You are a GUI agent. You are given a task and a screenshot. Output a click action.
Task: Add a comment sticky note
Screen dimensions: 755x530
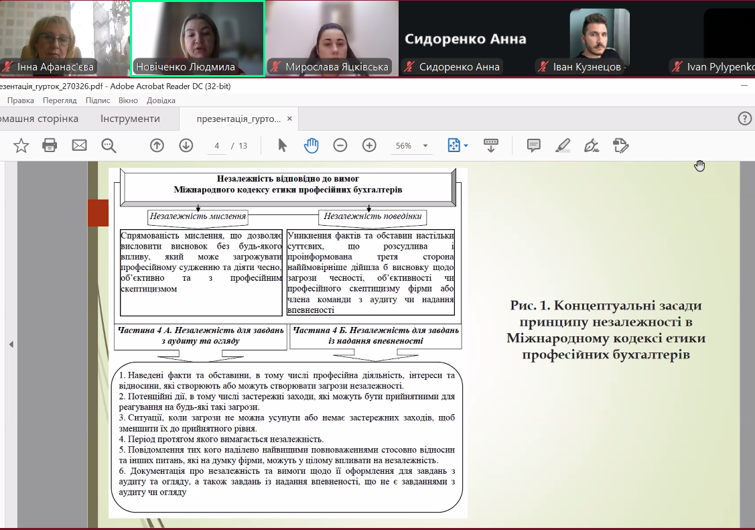coord(534,145)
